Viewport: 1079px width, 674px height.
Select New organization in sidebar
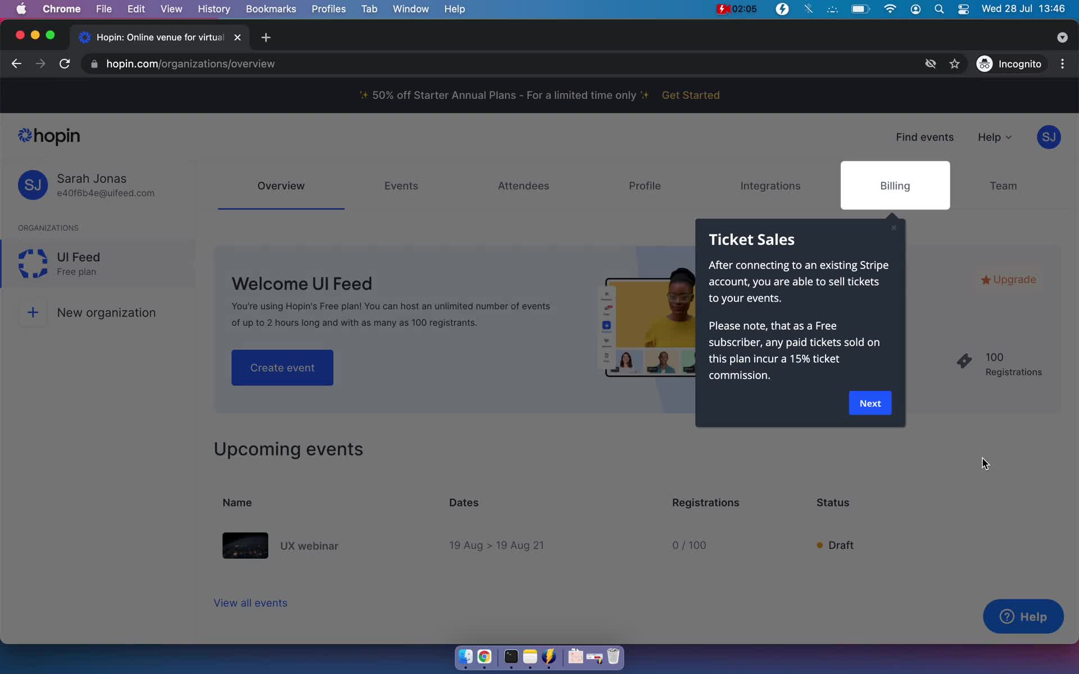[x=98, y=312]
